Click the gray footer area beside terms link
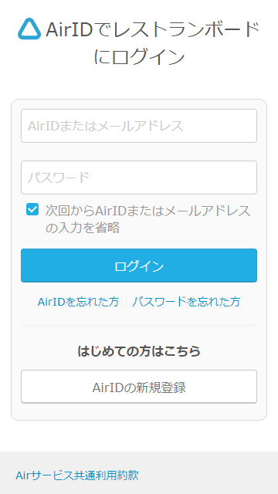Image resolution: width=278 pixels, height=494 pixels. (x=208, y=475)
